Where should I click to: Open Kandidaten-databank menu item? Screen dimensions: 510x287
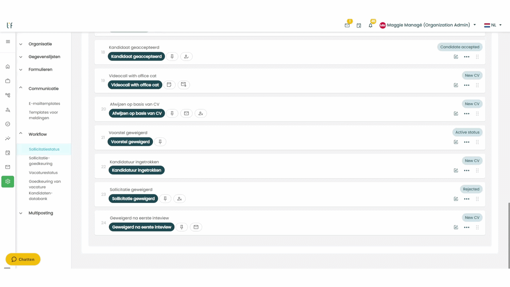click(41, 196)
